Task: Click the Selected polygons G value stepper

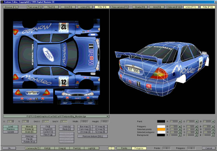Action: pyautogui.click(x=196, y=132)
